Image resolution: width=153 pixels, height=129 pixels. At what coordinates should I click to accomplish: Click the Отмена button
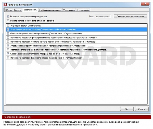(142, 109)
